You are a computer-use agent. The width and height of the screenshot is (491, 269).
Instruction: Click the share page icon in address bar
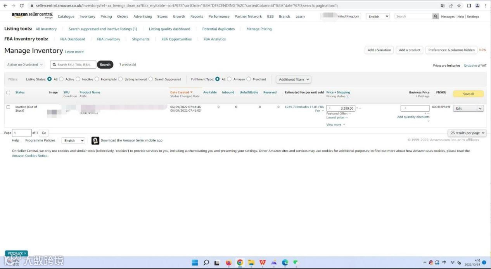(x=451, y=5)
